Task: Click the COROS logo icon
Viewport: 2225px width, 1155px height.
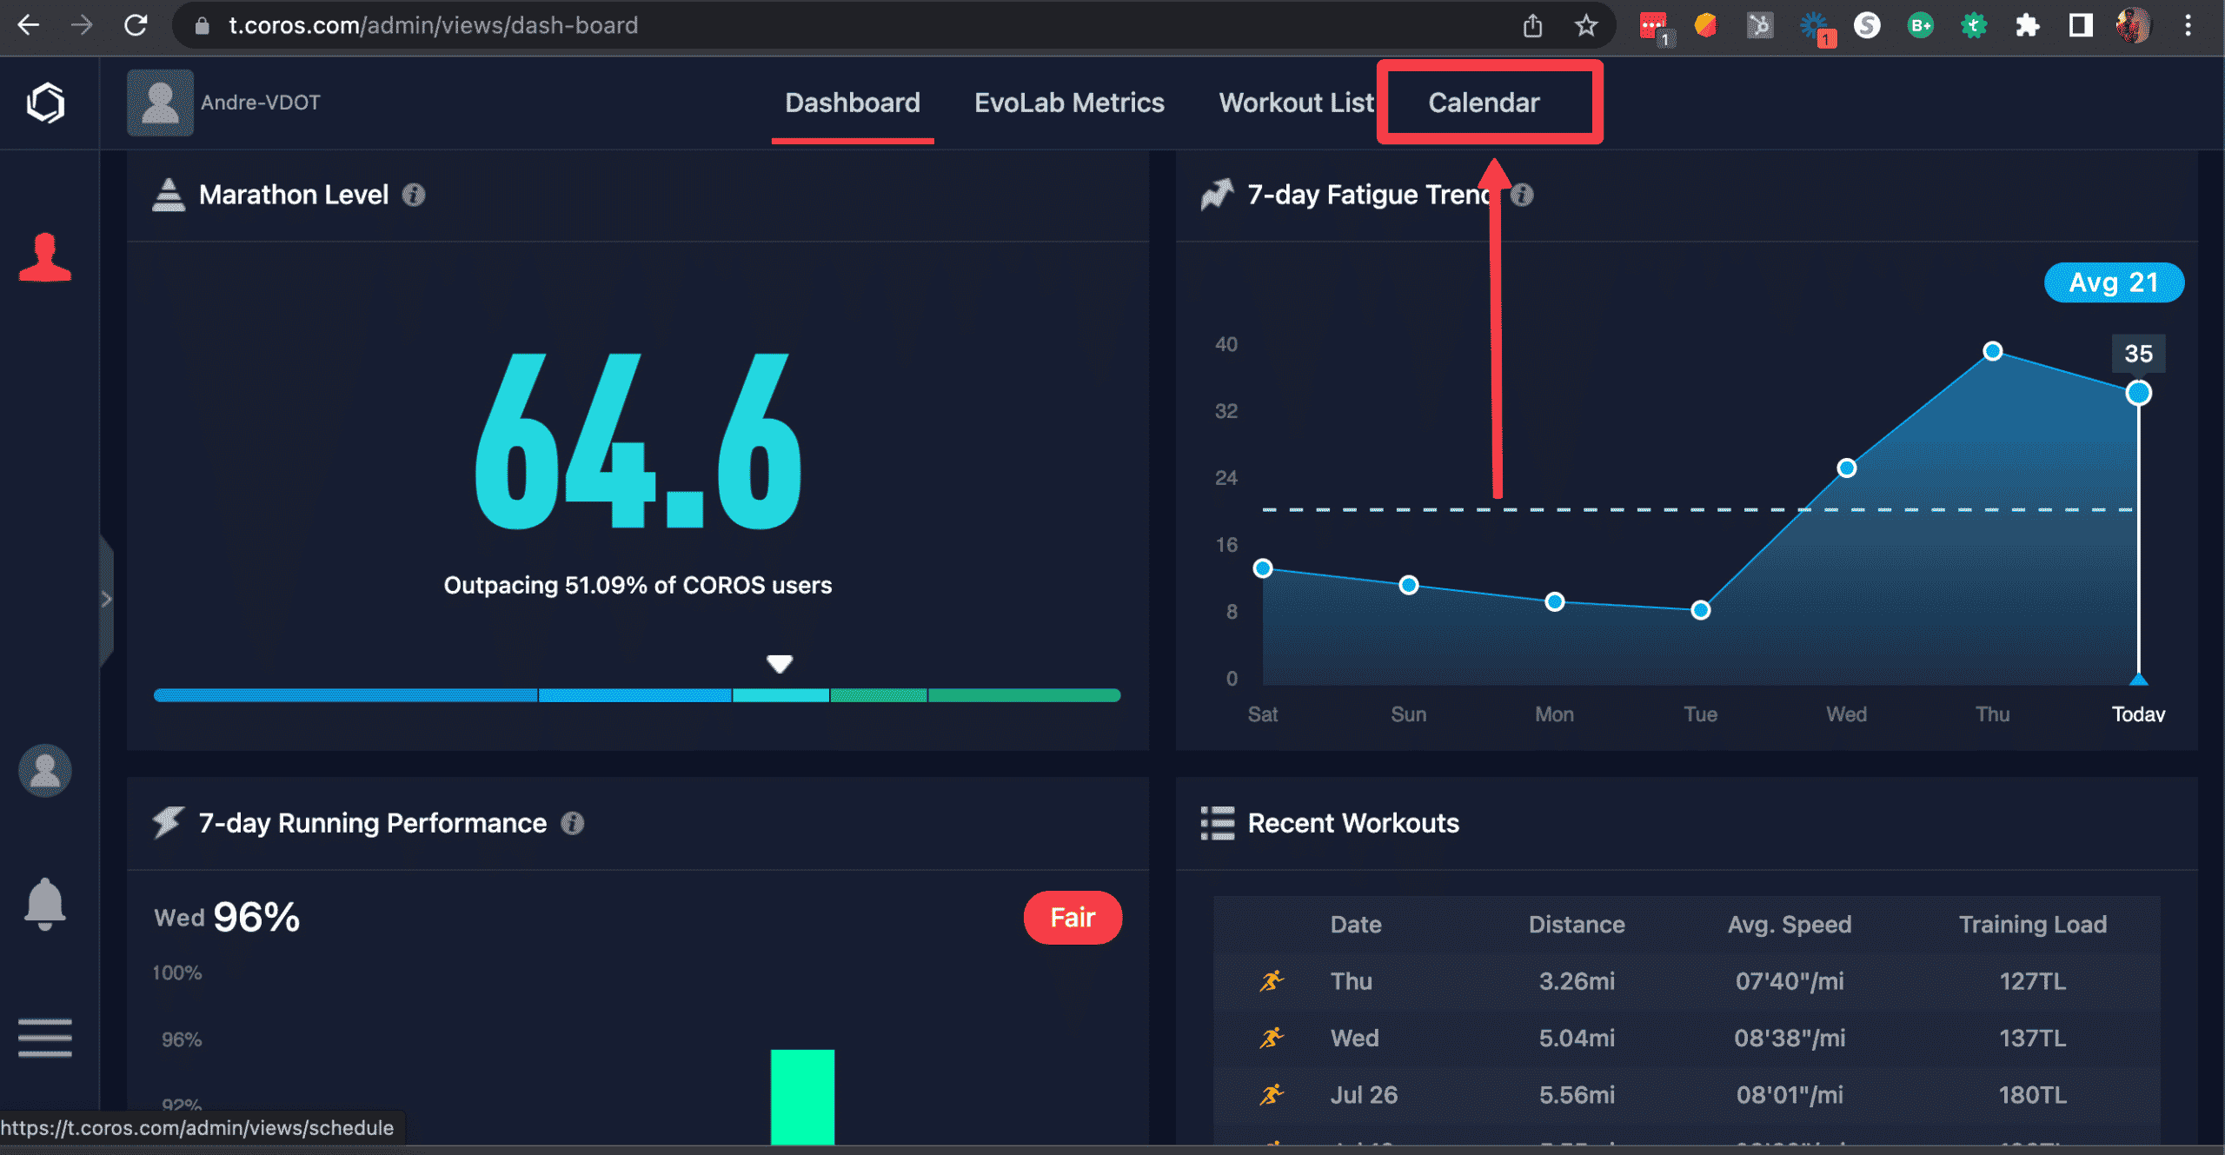Action: click(x=45, y=103)
